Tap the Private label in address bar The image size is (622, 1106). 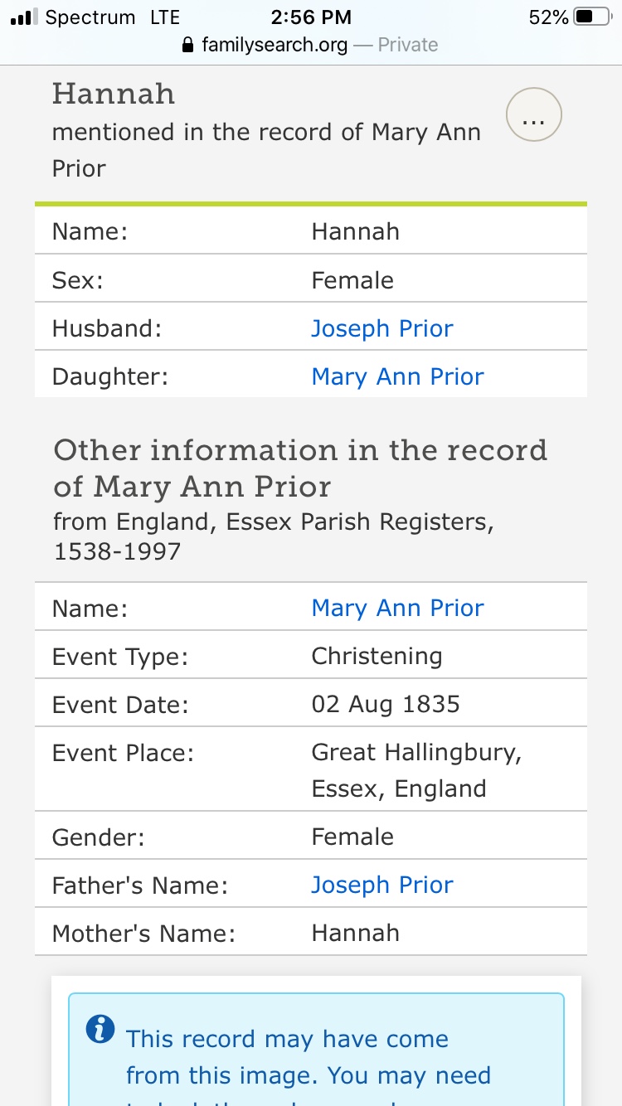pyautogui.click(x=408, y=45)
